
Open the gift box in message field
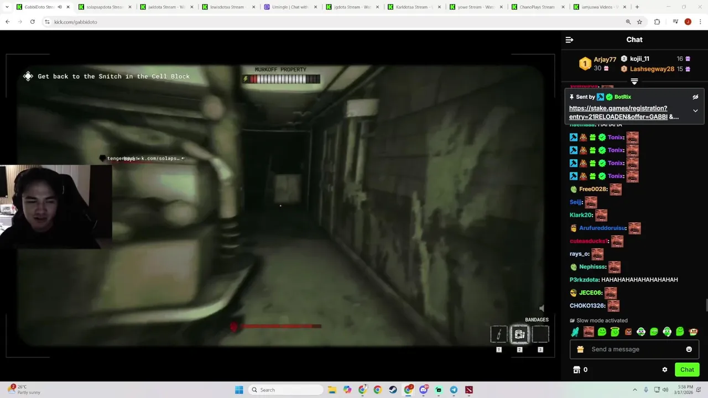coord(580,349)
